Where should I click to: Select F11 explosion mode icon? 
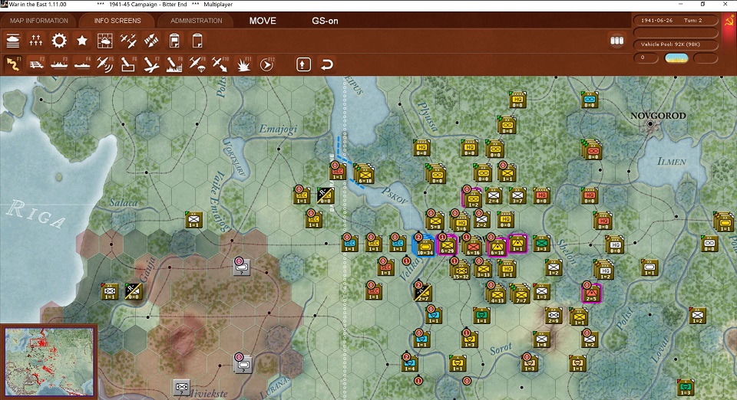(x=243, y=64)
